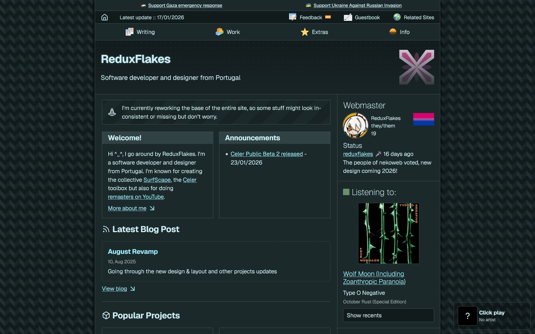Click the question mark player icon

[467, 316]
